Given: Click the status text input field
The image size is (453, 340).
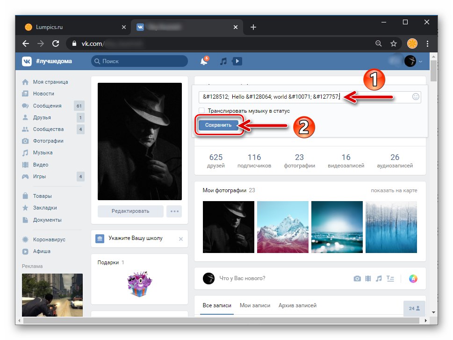Looking at the screenshot, I should click(309, 97).
